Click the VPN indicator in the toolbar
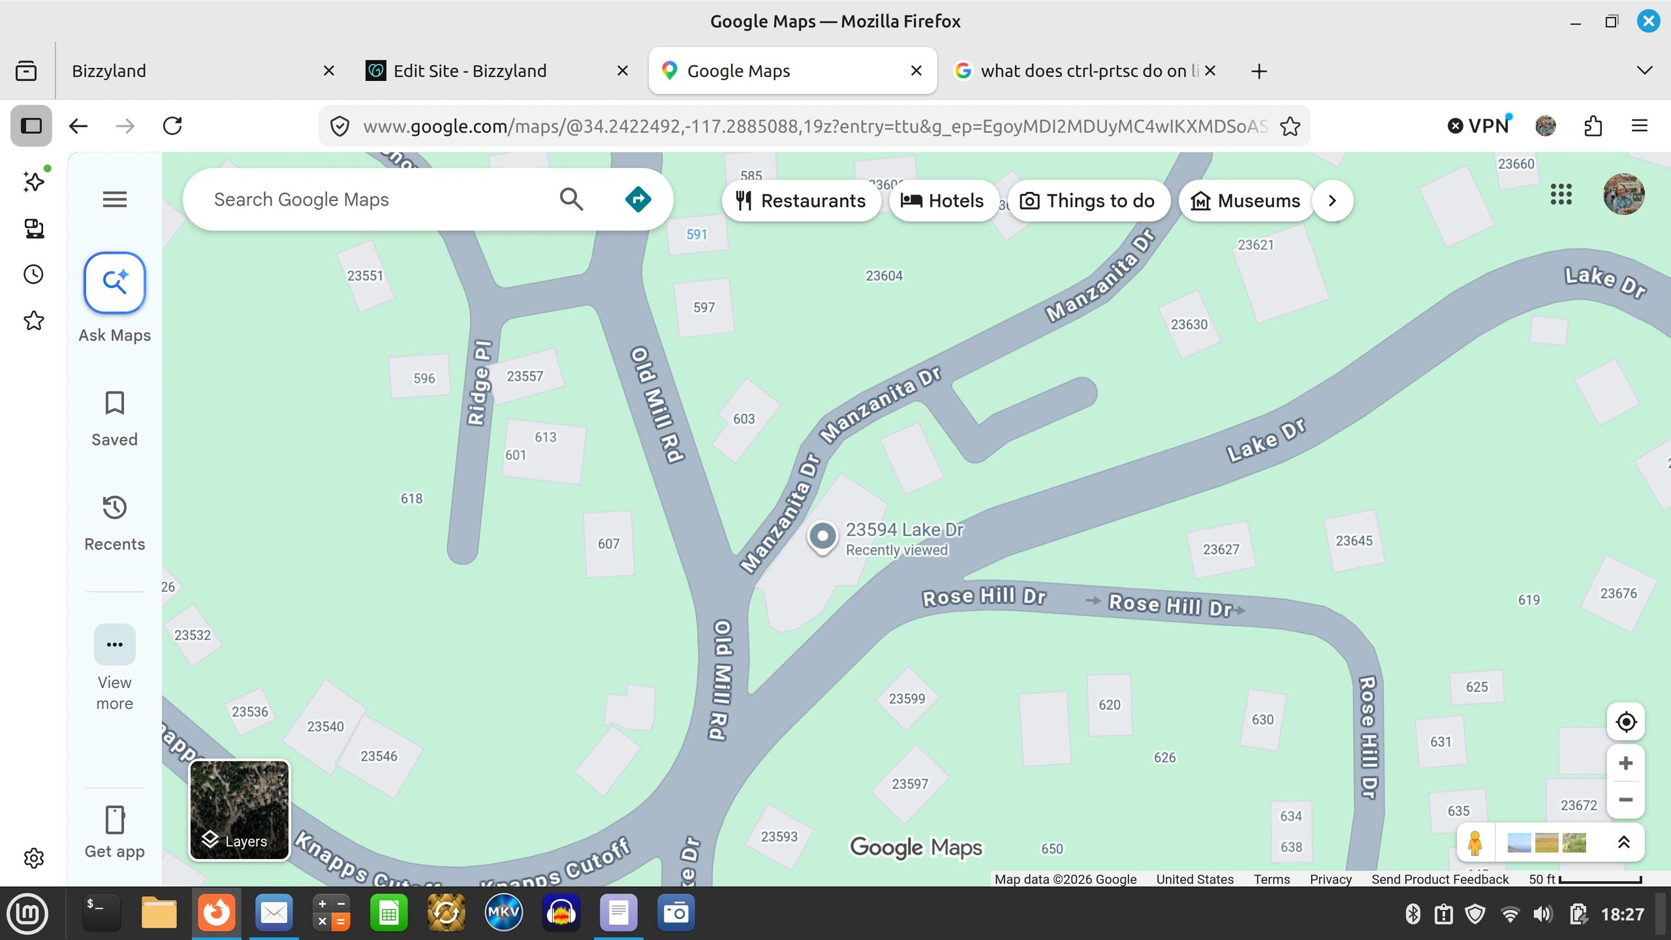The image size is (1671, 940). [1479, 125]
